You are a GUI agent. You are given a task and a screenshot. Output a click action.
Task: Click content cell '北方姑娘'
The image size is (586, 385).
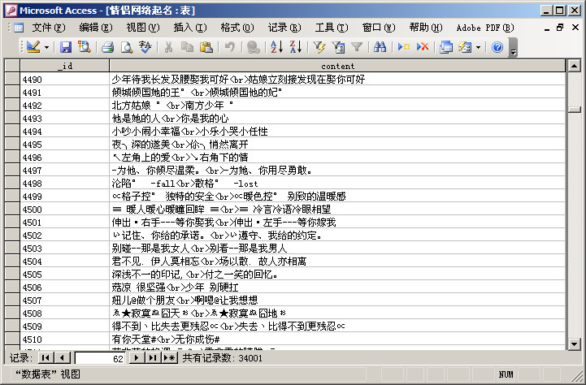(337, 105)
